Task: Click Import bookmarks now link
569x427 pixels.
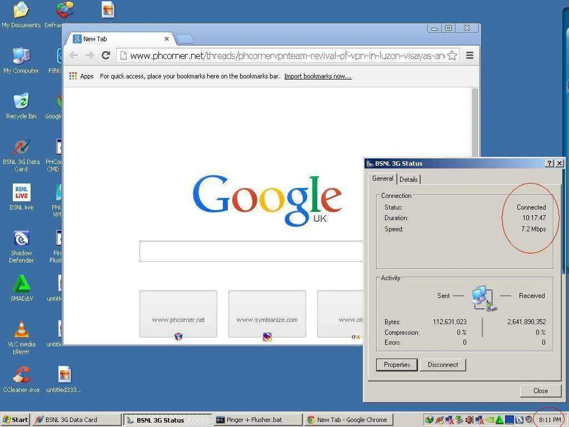Action: (x=317, y=76)
